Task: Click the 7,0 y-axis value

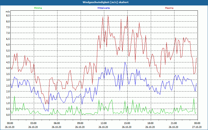Action: coord(8,33)
